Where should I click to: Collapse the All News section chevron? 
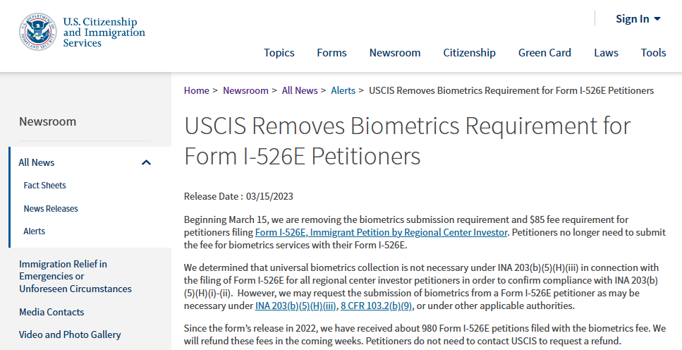[x=146, y=162]
